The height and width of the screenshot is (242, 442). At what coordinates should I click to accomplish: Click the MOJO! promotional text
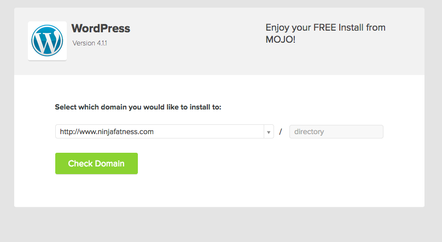pyautogui.click(x=281, y=39)
